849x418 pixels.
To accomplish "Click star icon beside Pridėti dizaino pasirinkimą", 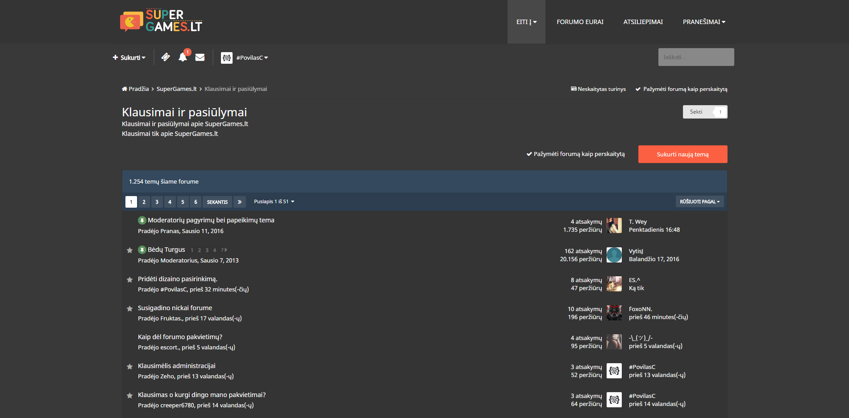I will (129, 280).
